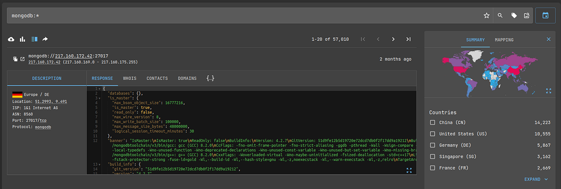Open IP link in the mongodb:// URL
This screenshot has height=189, width=561.
click(x=74, y=56)
